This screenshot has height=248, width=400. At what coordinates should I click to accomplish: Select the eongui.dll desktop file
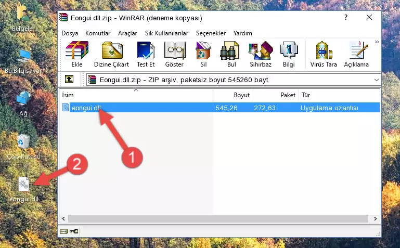pyautogui.click(x=24, y=190)
